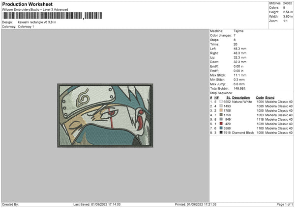The width and height of the screenshot is (295, 208).
Task: Click the red swatch beside 429
Action: [x=221, y=124]
